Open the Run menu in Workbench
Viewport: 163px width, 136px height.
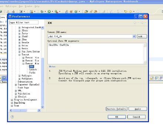click(21, 6)
